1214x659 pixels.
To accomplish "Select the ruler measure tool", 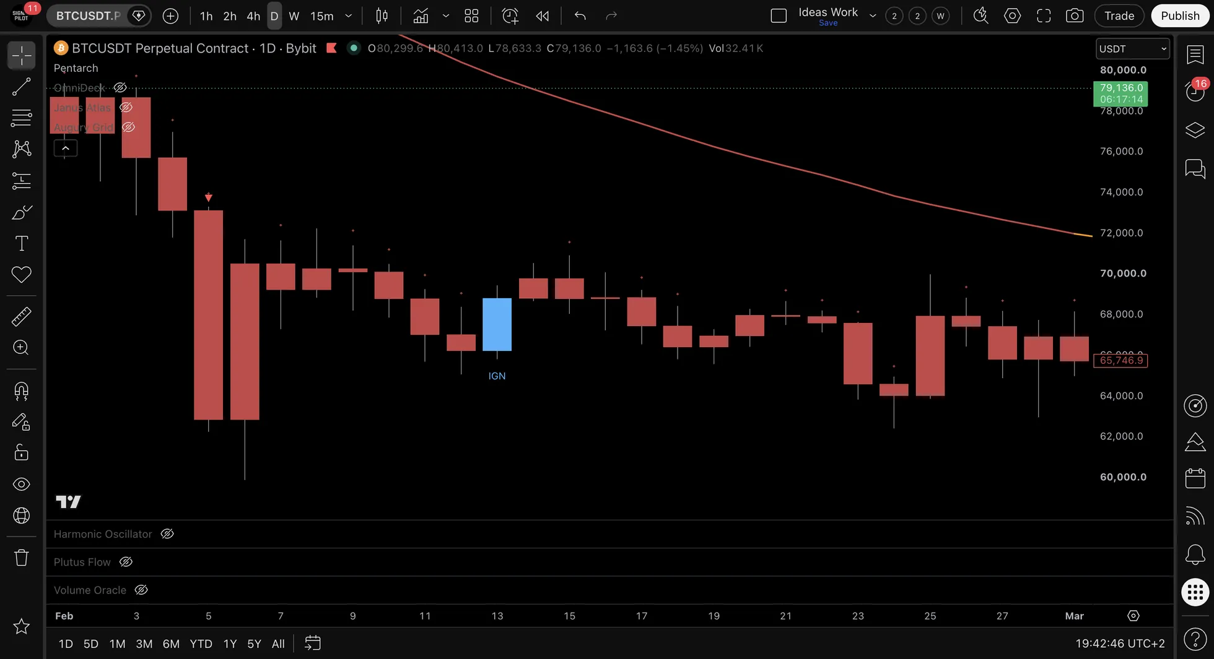I will point(22,316).
